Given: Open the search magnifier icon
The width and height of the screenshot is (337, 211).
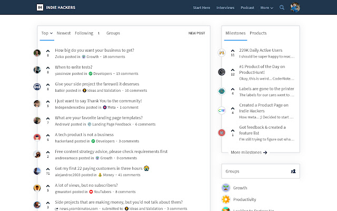Looking at the screenshot, I should pyautogui.click(x=282, y=7).
